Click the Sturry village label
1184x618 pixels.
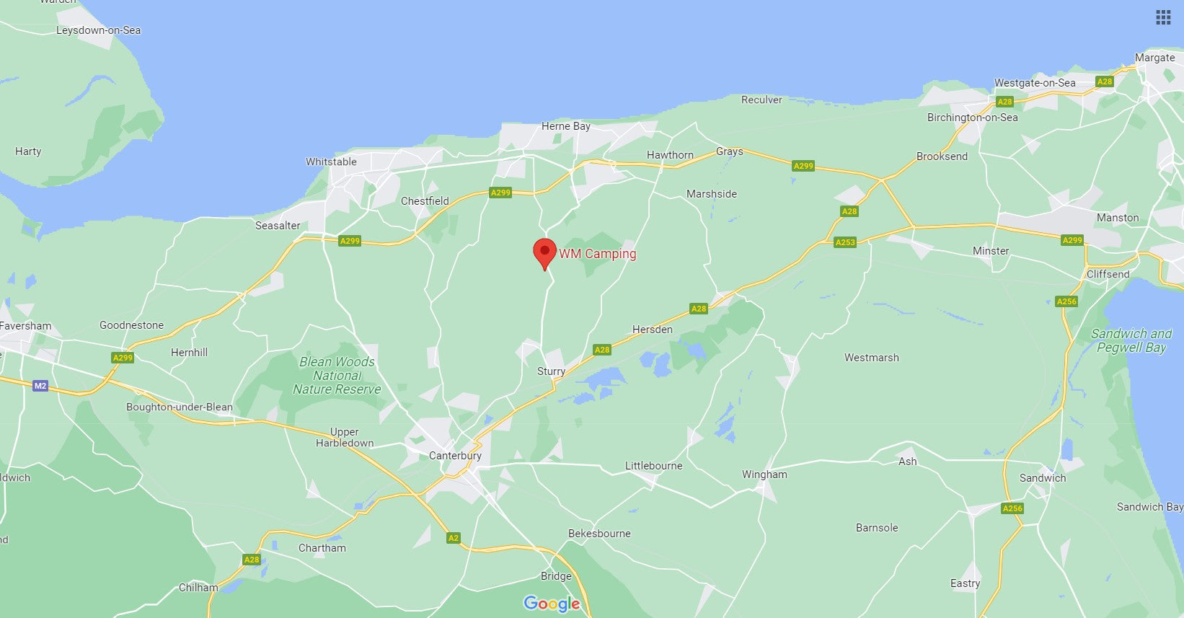pyautogui.click(x=551, y=371)
